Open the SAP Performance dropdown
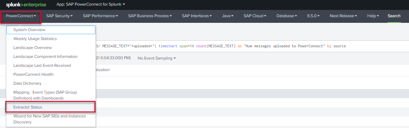 tap(100, 16)
